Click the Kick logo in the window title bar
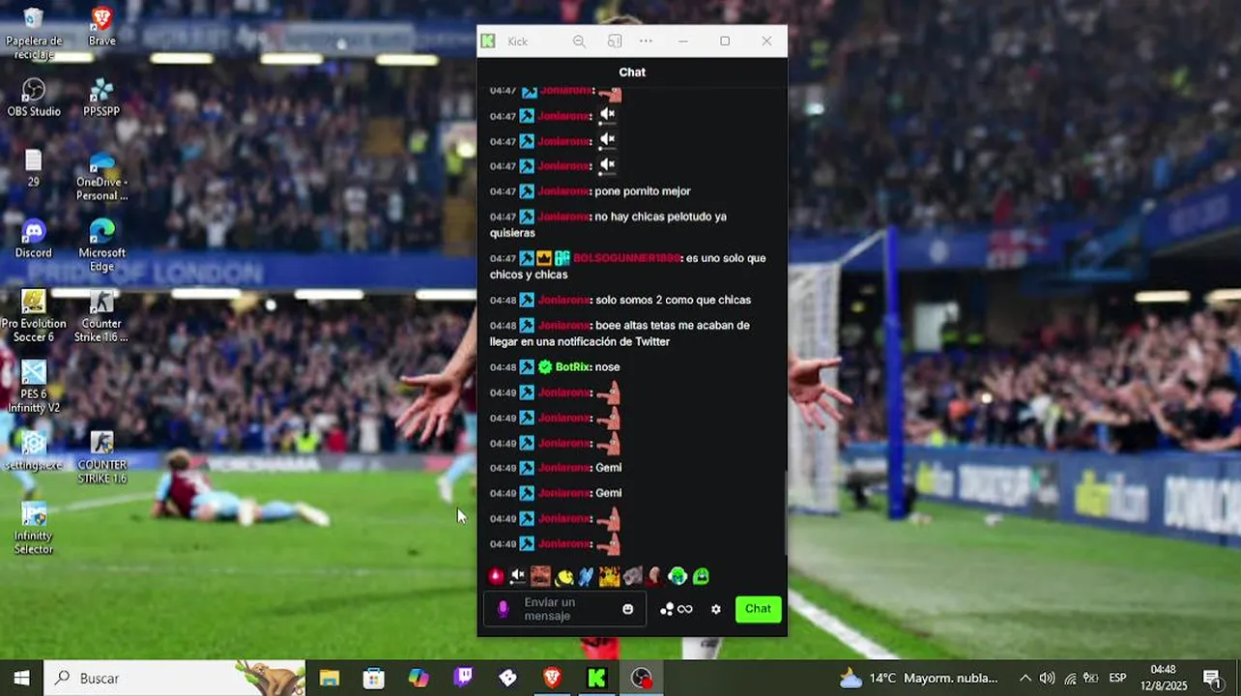This screenshot has height=696, width=1241. click(489, 42)
